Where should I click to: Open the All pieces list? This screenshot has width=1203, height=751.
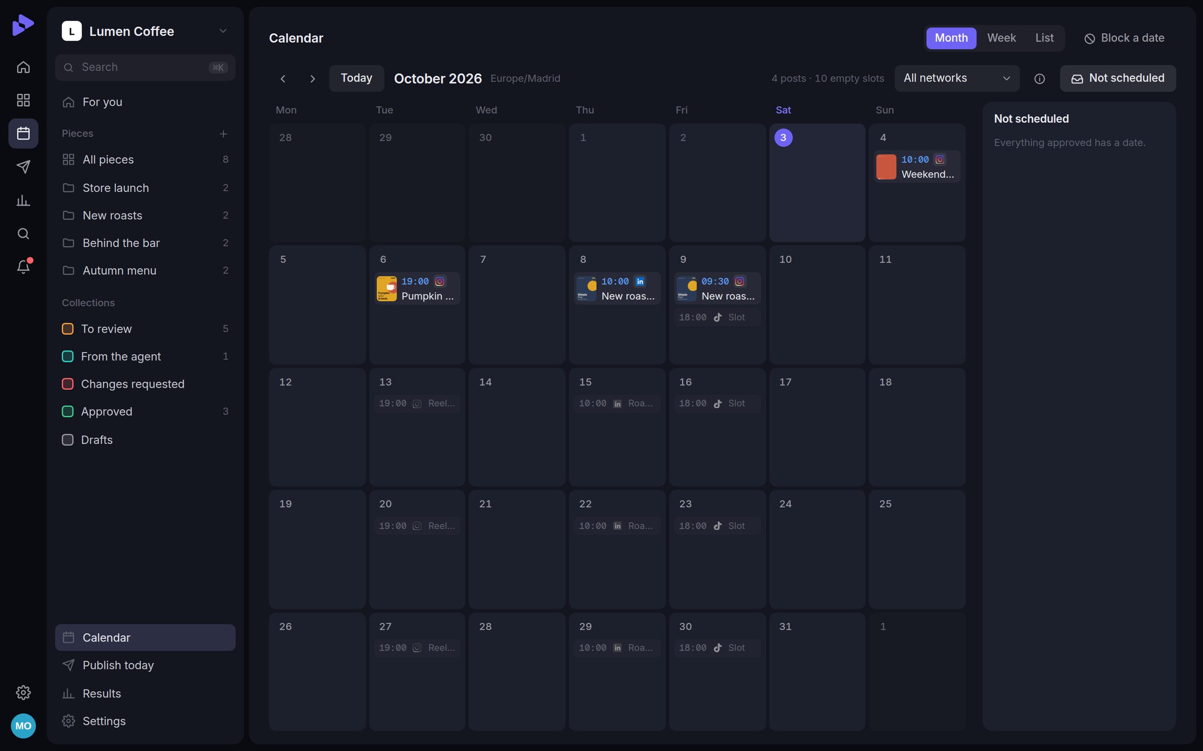click(x=145, y=160)
